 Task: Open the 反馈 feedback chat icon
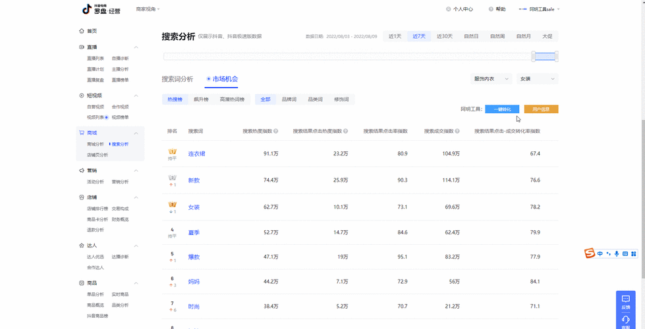[x=626, y=299]
